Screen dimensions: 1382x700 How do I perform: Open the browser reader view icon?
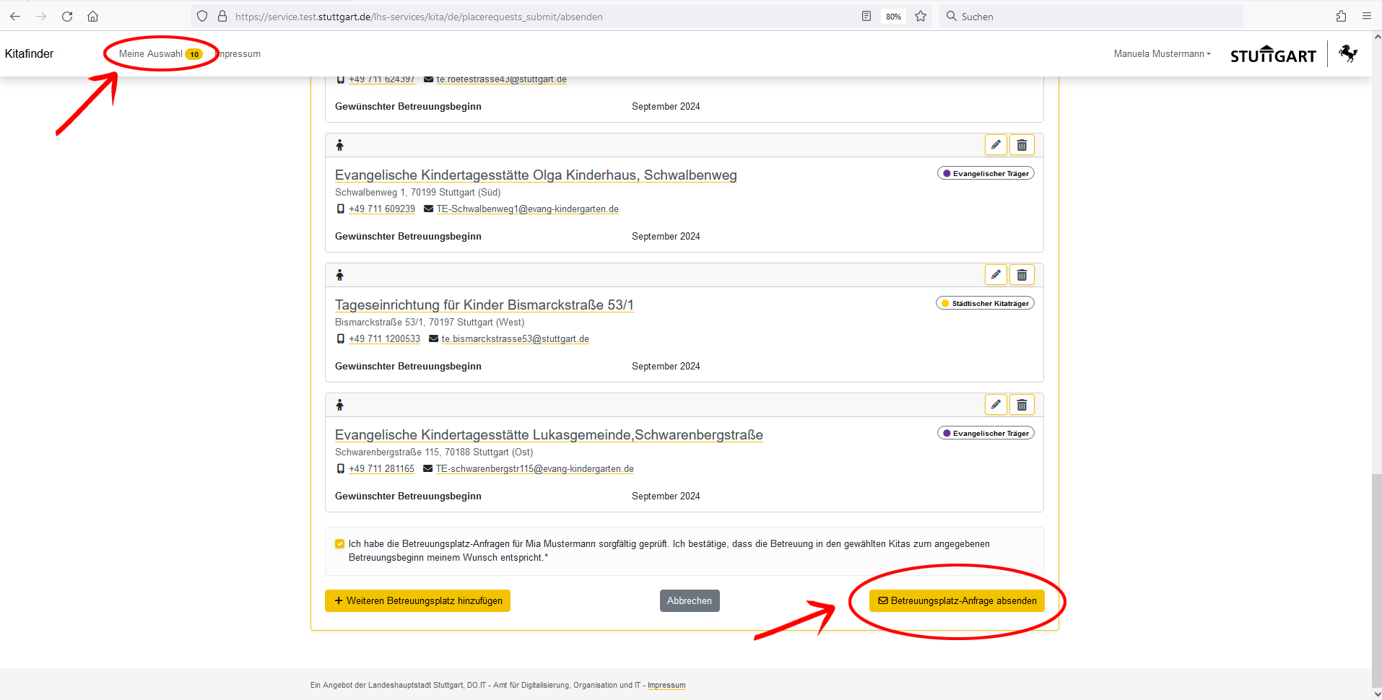(x=866, y=17)
